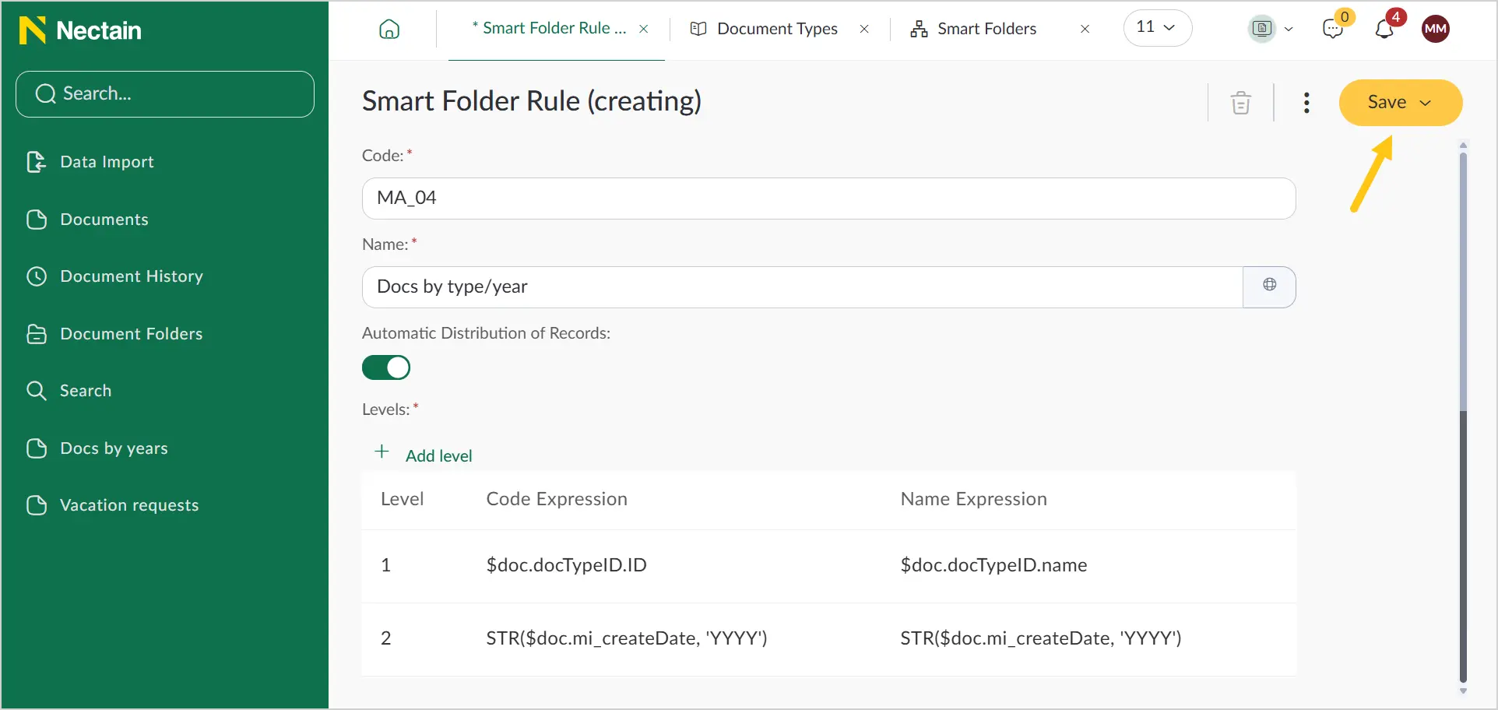This screenshot has height=710, width=1498.
Task: Click the vertical scrollbar thumb
Action: [x=1463, y=418]
